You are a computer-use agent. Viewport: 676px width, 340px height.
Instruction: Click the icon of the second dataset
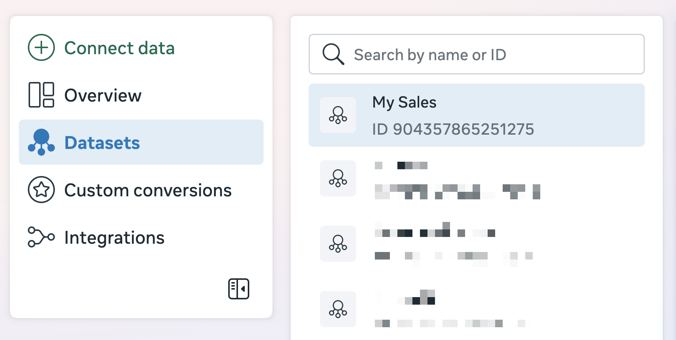pos(338,178)
